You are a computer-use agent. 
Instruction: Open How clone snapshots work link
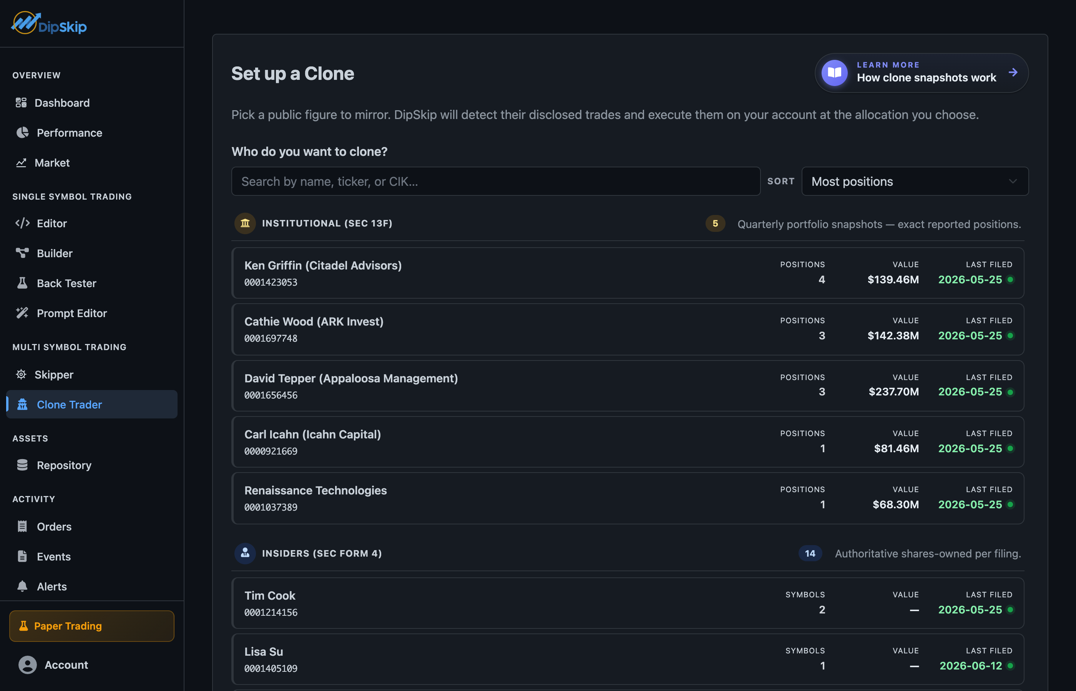point(922,73)
